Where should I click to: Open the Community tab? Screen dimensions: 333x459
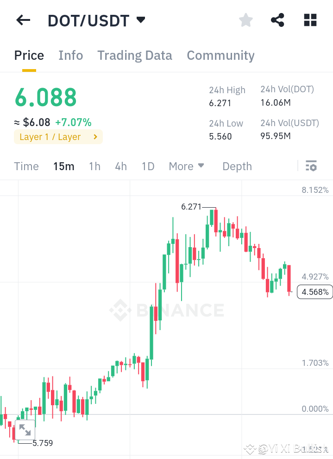point(220,55)
